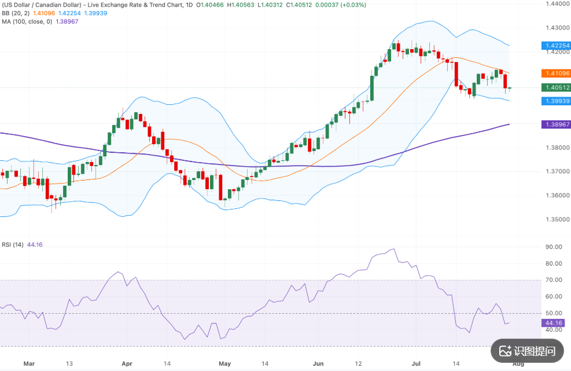This screenshot has width=571, height=371.
Task: Click the 90.00 RSI axis label
Action: coord(554,247)
